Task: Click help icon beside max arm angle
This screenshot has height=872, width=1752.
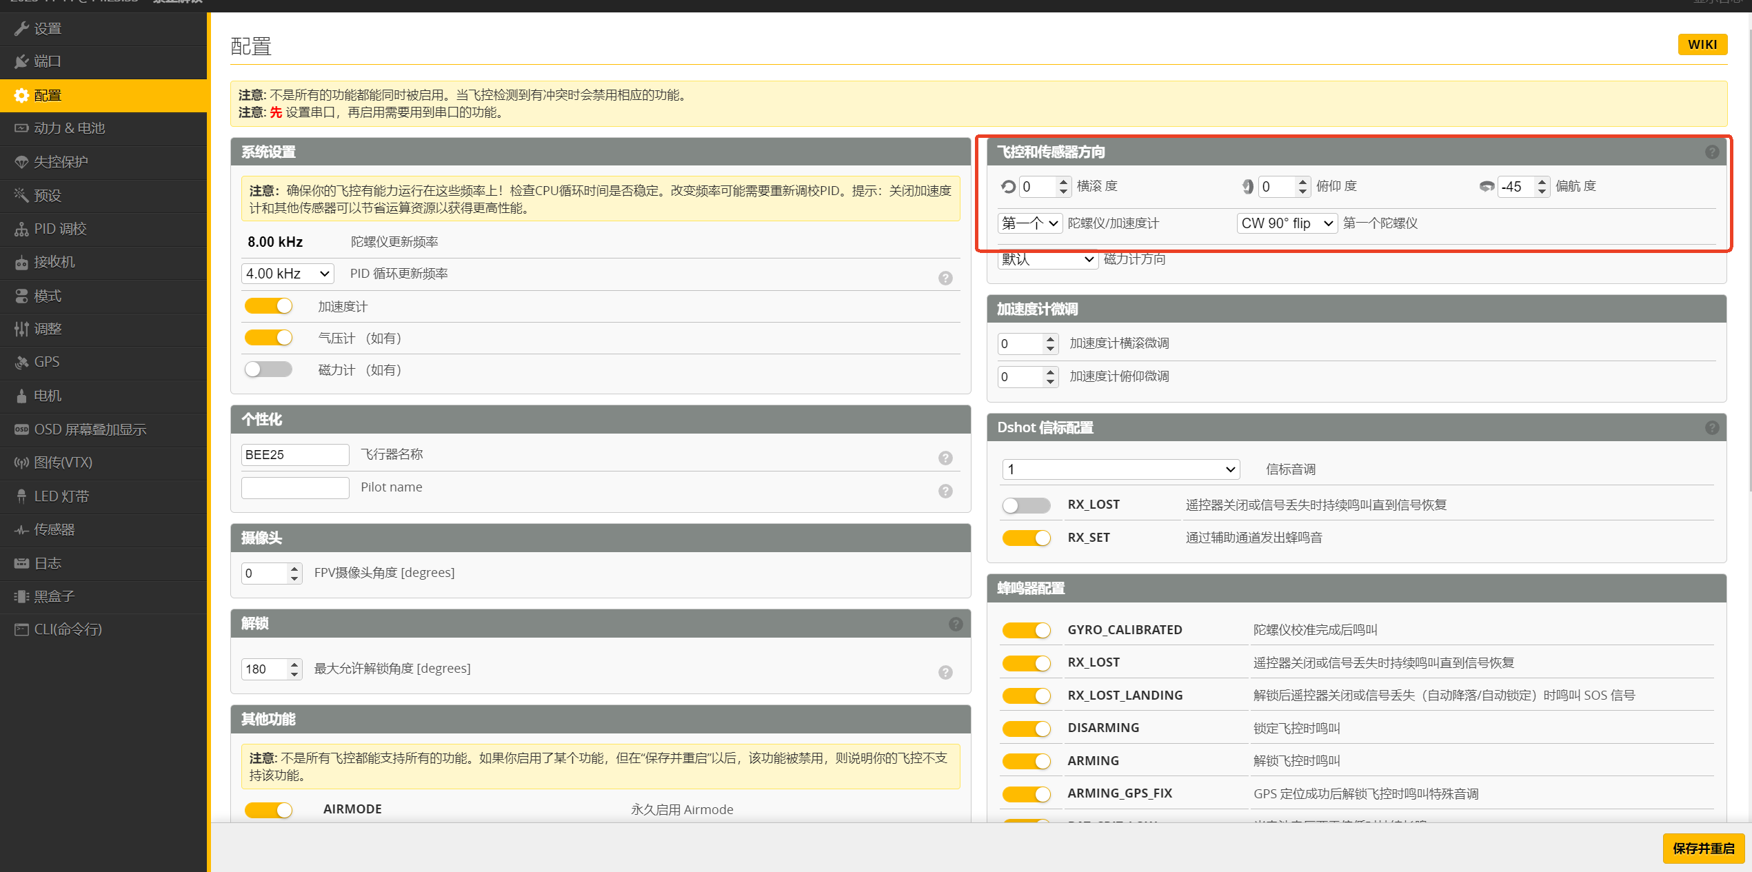Action: 945,672
